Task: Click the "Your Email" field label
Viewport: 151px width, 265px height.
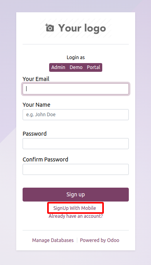Action: (x=36, y=79)
